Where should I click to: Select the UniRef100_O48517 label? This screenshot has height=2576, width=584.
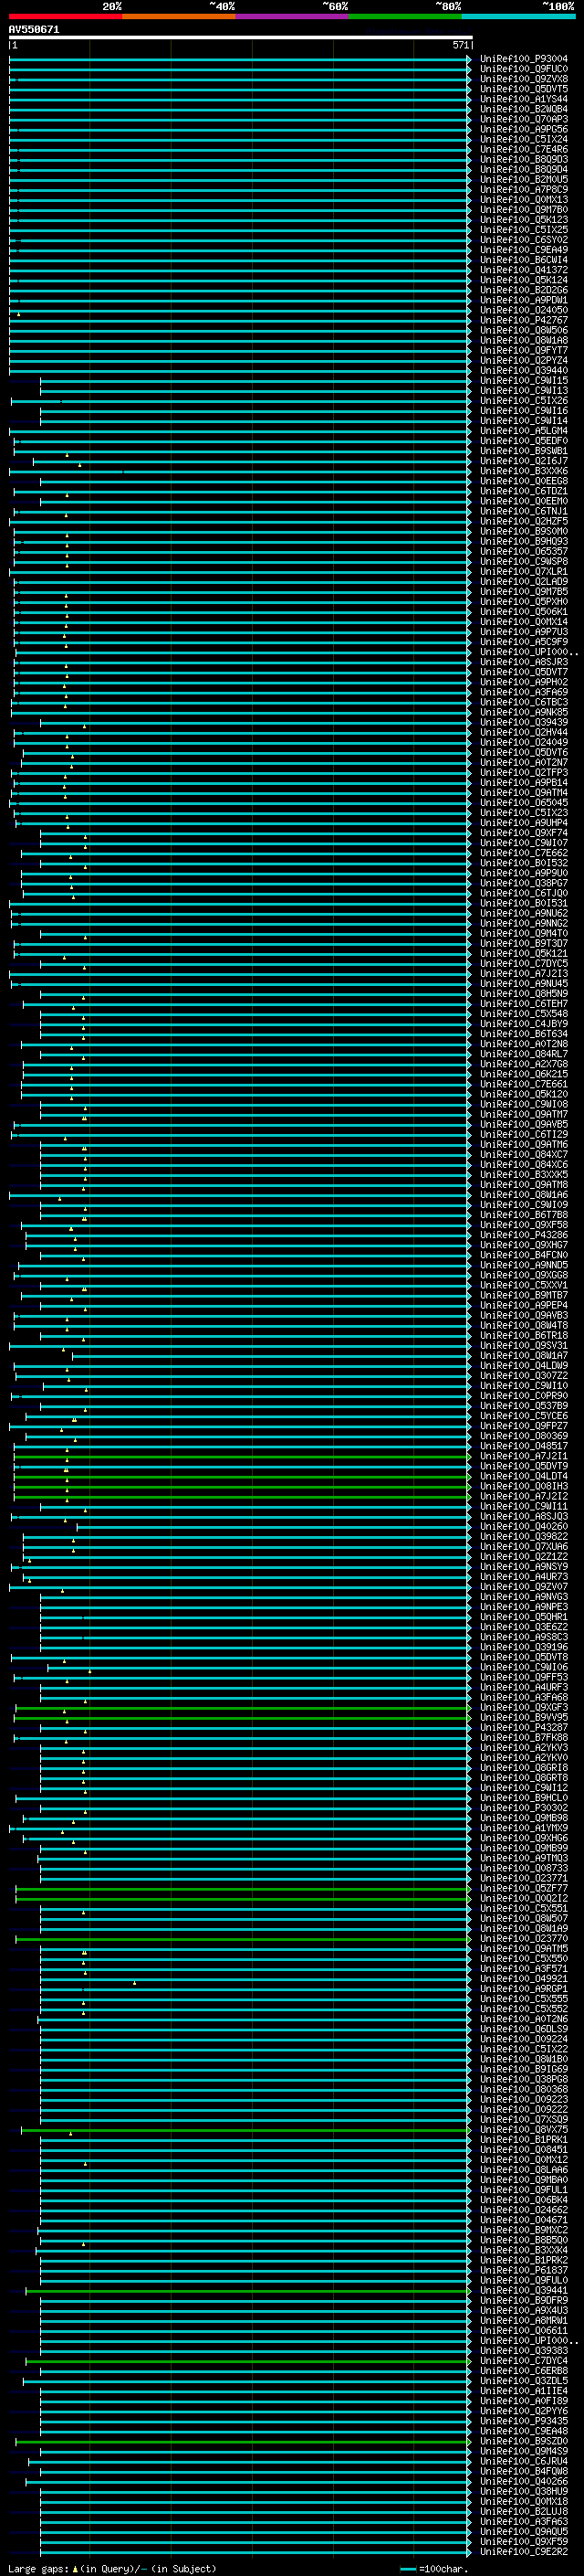[x=524, y=1446]
